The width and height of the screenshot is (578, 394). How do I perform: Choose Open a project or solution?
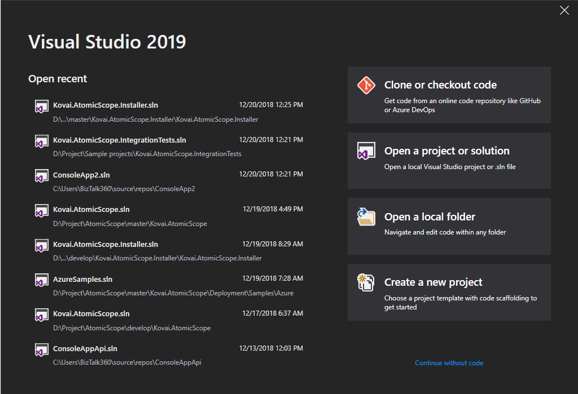click(449, 161)
